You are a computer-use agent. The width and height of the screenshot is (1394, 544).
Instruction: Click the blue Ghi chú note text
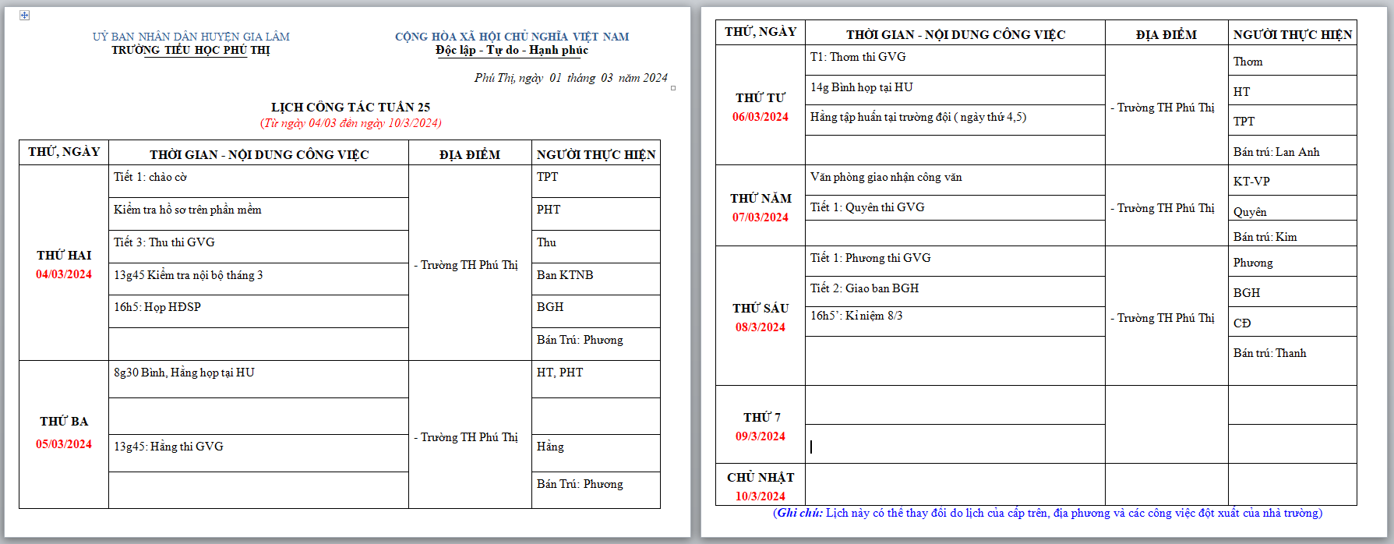click(1047, 513)
